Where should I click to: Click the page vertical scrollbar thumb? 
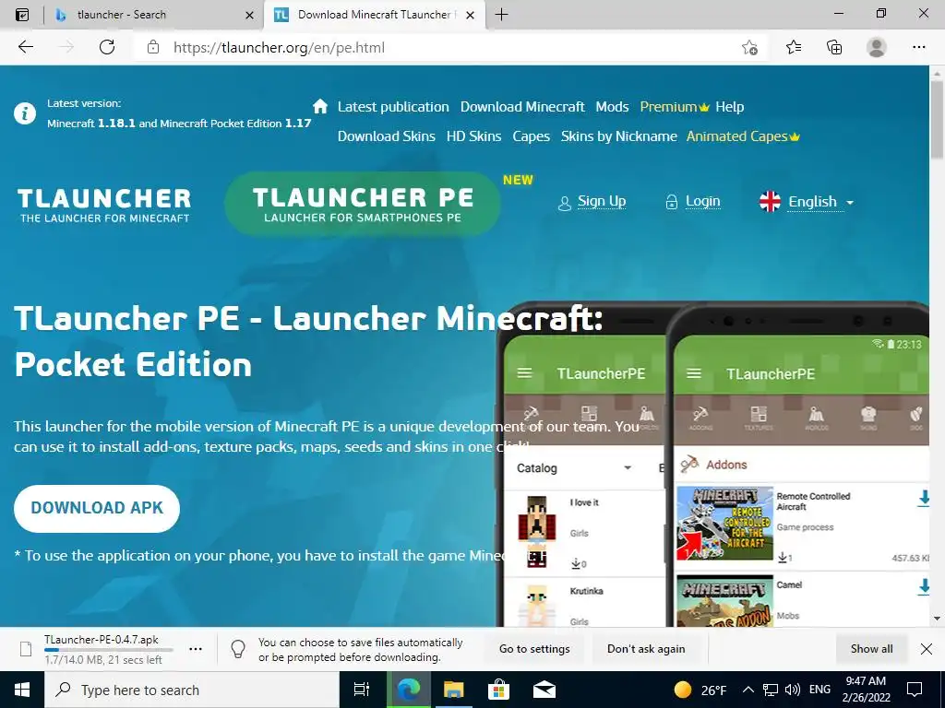coord(937,119)
